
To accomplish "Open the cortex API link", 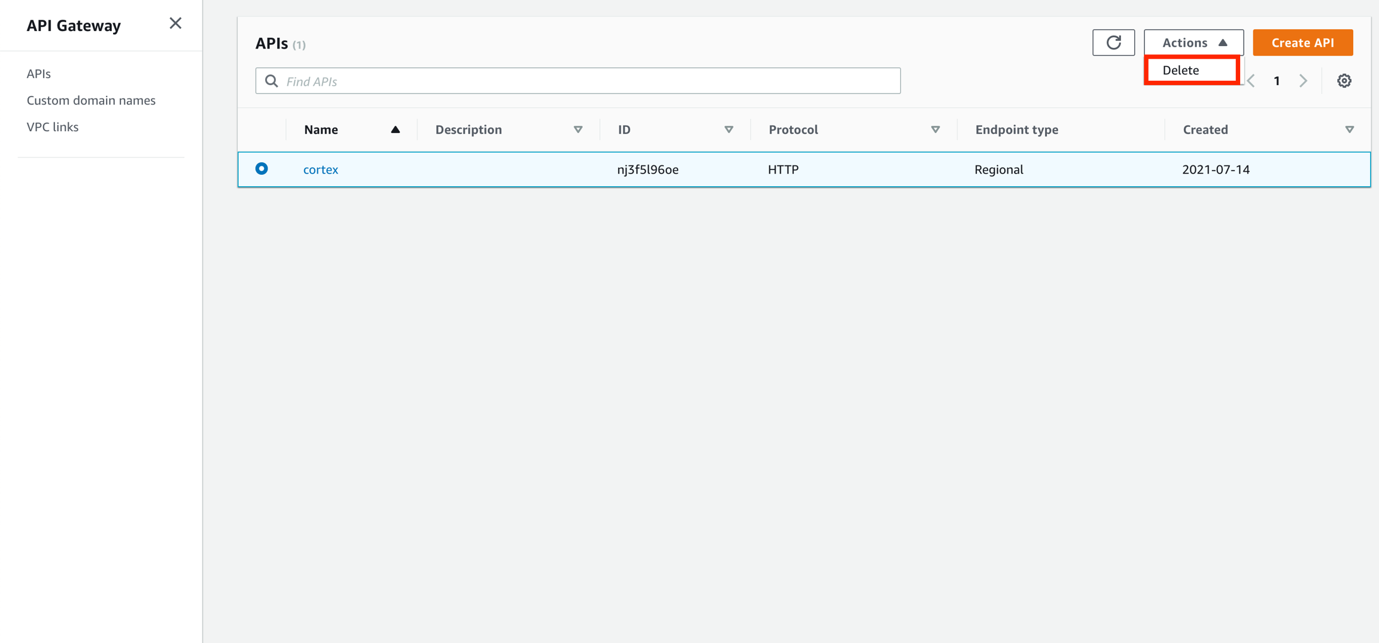I will pyautogui.click(x=321, y=169).
